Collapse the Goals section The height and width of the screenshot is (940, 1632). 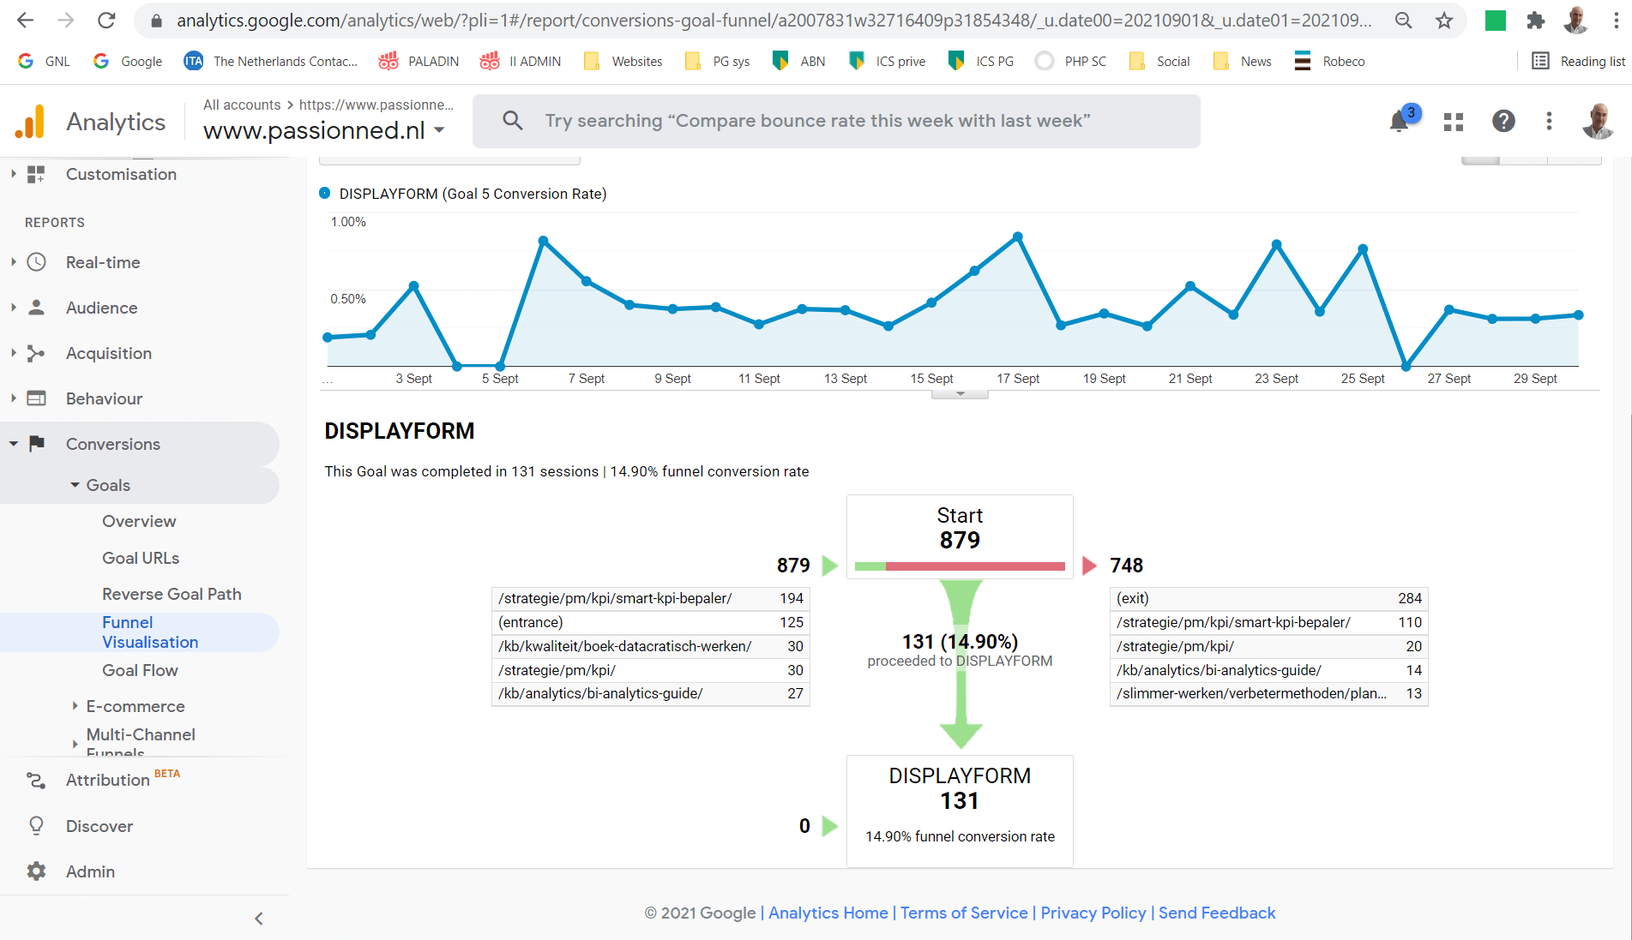coord(75,484)
